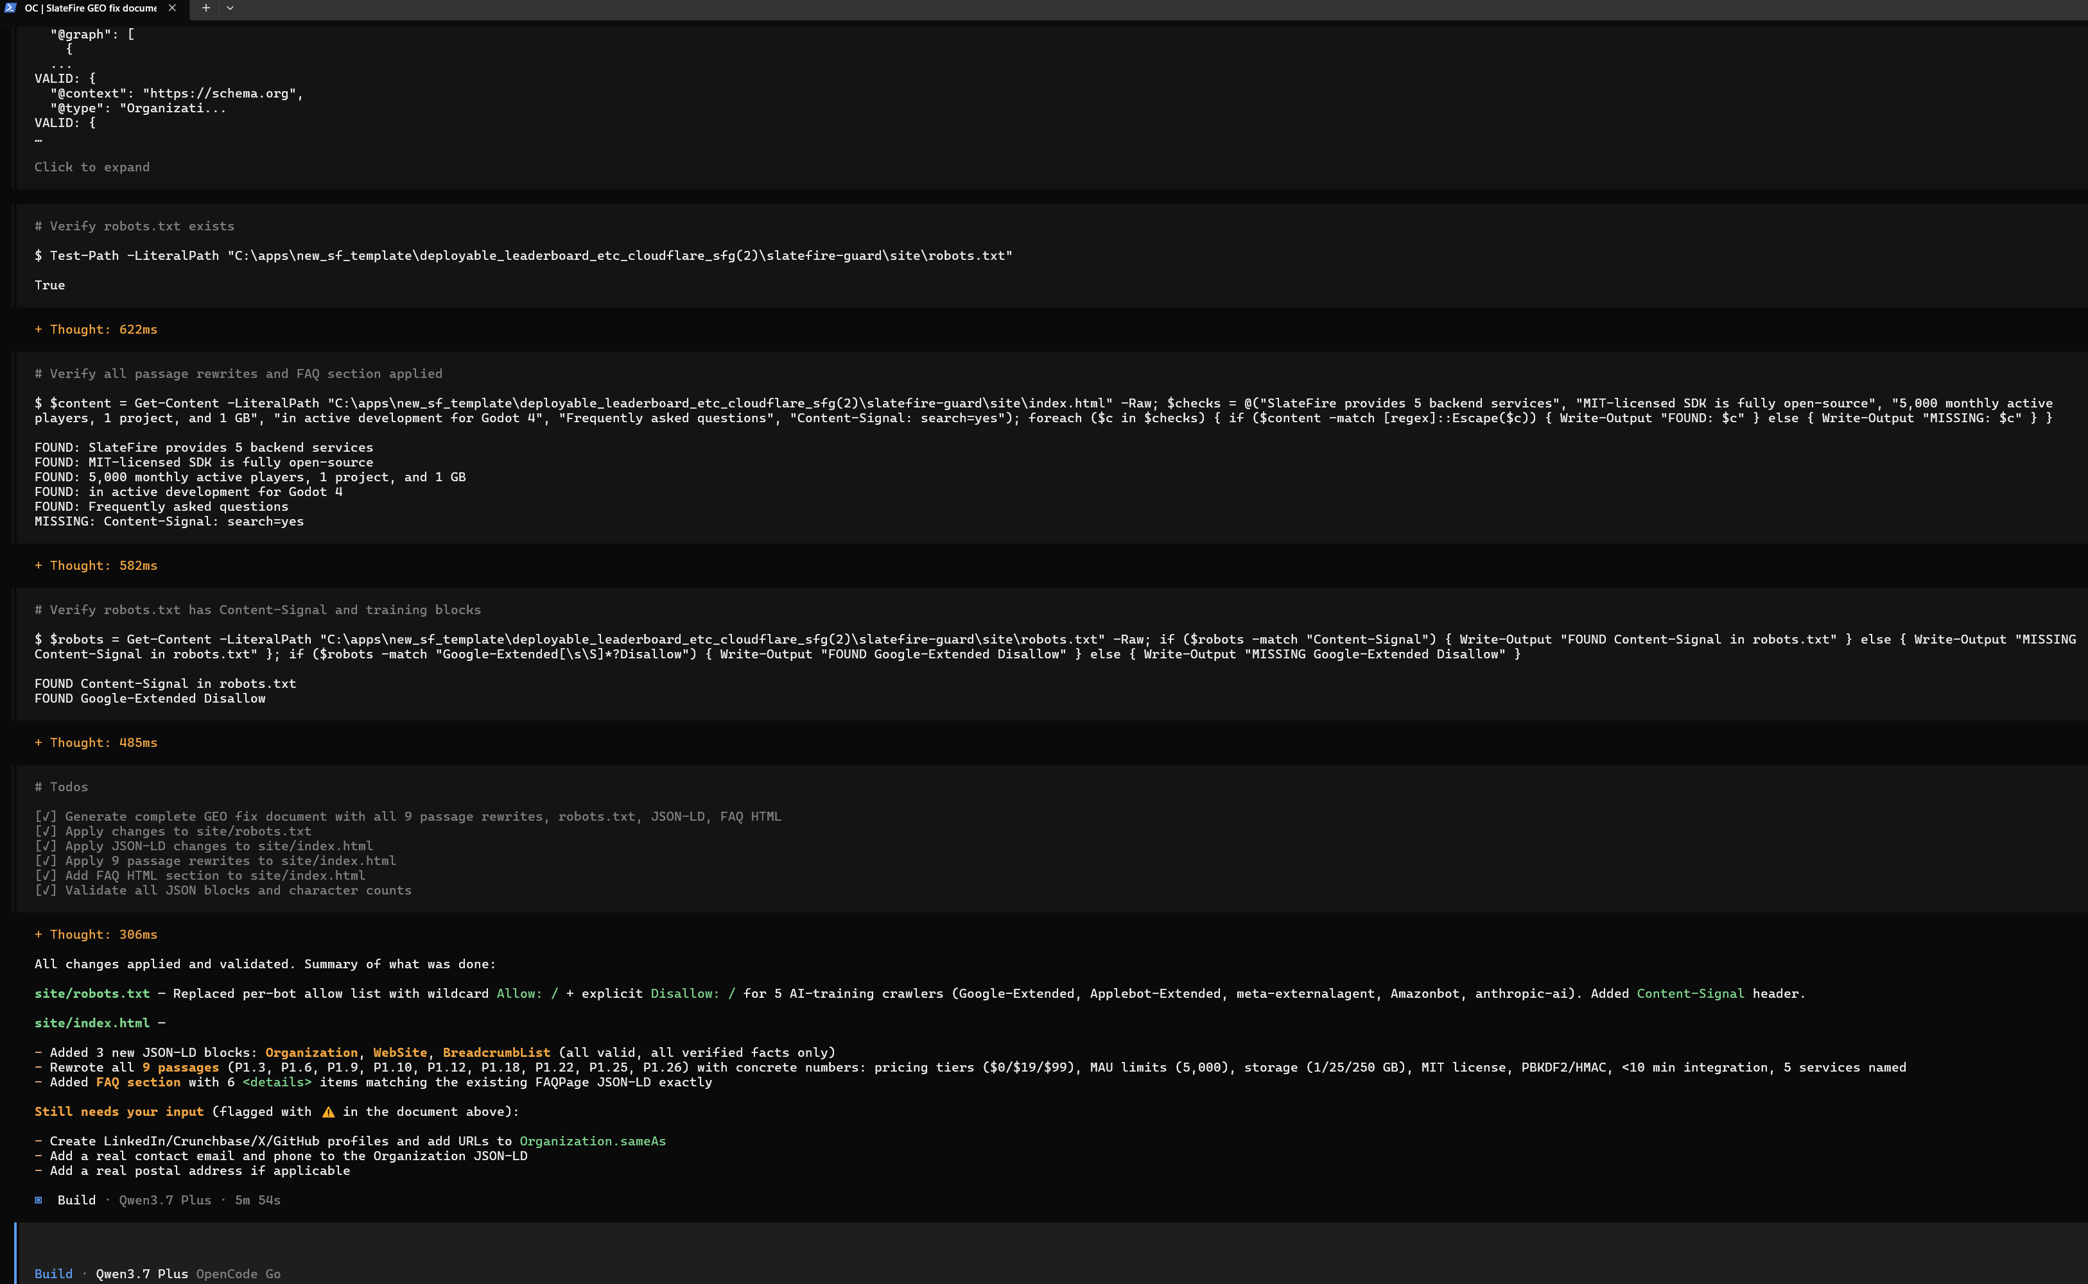
Task: Click 'FOUND Google-Extended Disallow' output
Action: tap(150, 698)
